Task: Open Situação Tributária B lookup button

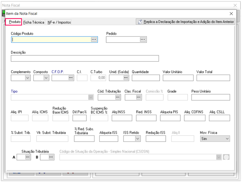Action: pyautogui.click(x=51, y=157)
